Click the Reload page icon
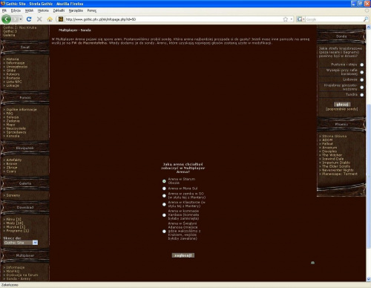 (29, 19)
